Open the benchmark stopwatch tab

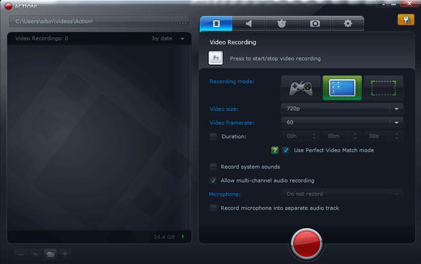281,24
